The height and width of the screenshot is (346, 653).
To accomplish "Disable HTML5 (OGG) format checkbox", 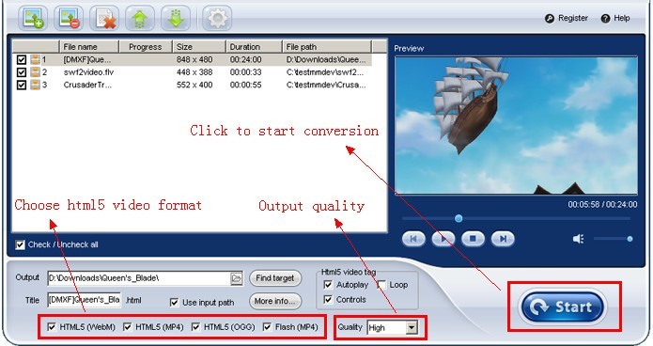I will pos(195,327).
